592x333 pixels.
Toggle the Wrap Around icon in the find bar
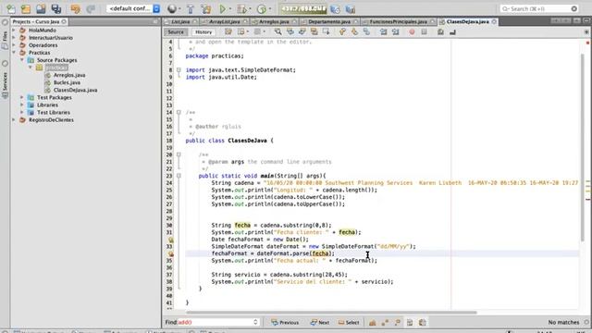coord(423,323)
